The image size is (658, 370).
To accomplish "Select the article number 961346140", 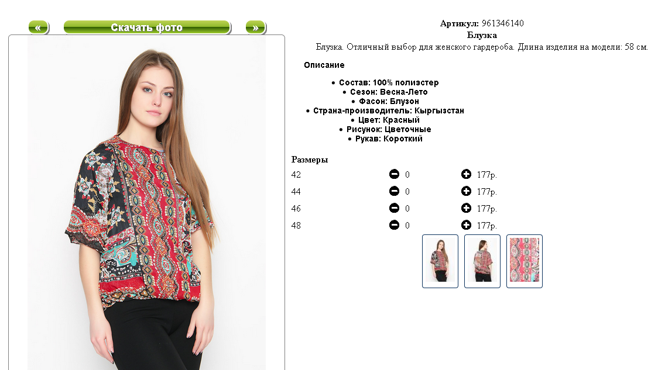I will (x=502, y=23).
